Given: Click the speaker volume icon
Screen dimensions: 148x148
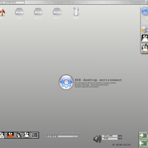Looking at the screenshot, I should click(97, 139).
